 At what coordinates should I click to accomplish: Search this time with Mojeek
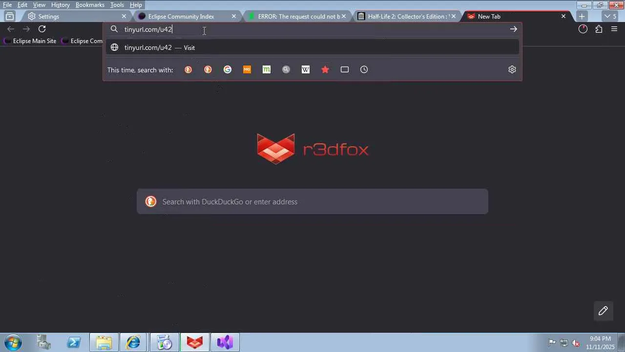coord(267,69)
